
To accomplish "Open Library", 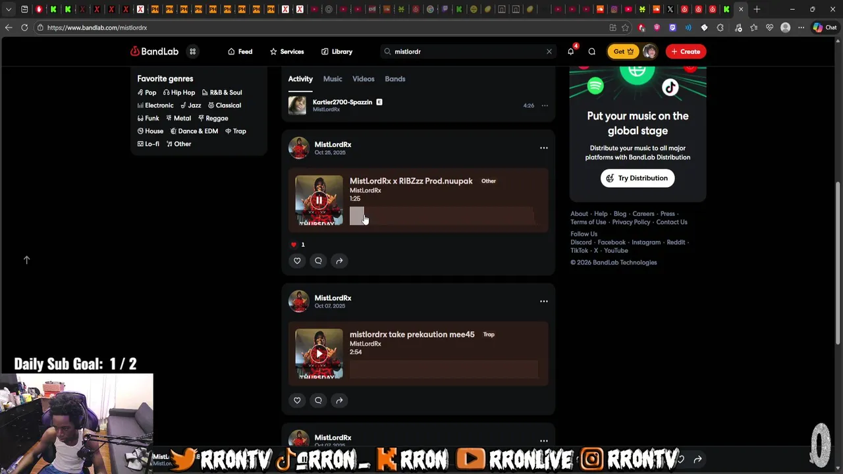I will [337, 51].
